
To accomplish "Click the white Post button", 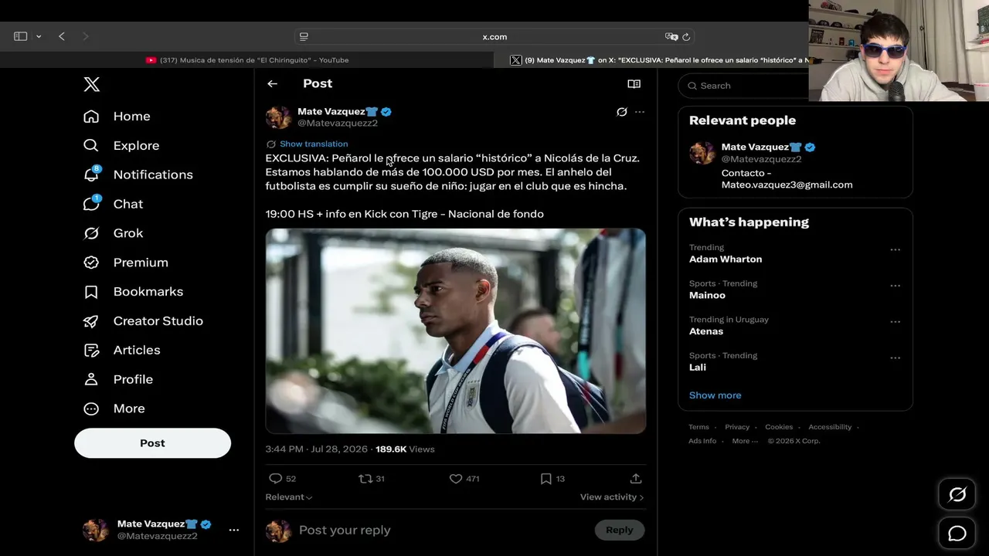I will (152, 443).
